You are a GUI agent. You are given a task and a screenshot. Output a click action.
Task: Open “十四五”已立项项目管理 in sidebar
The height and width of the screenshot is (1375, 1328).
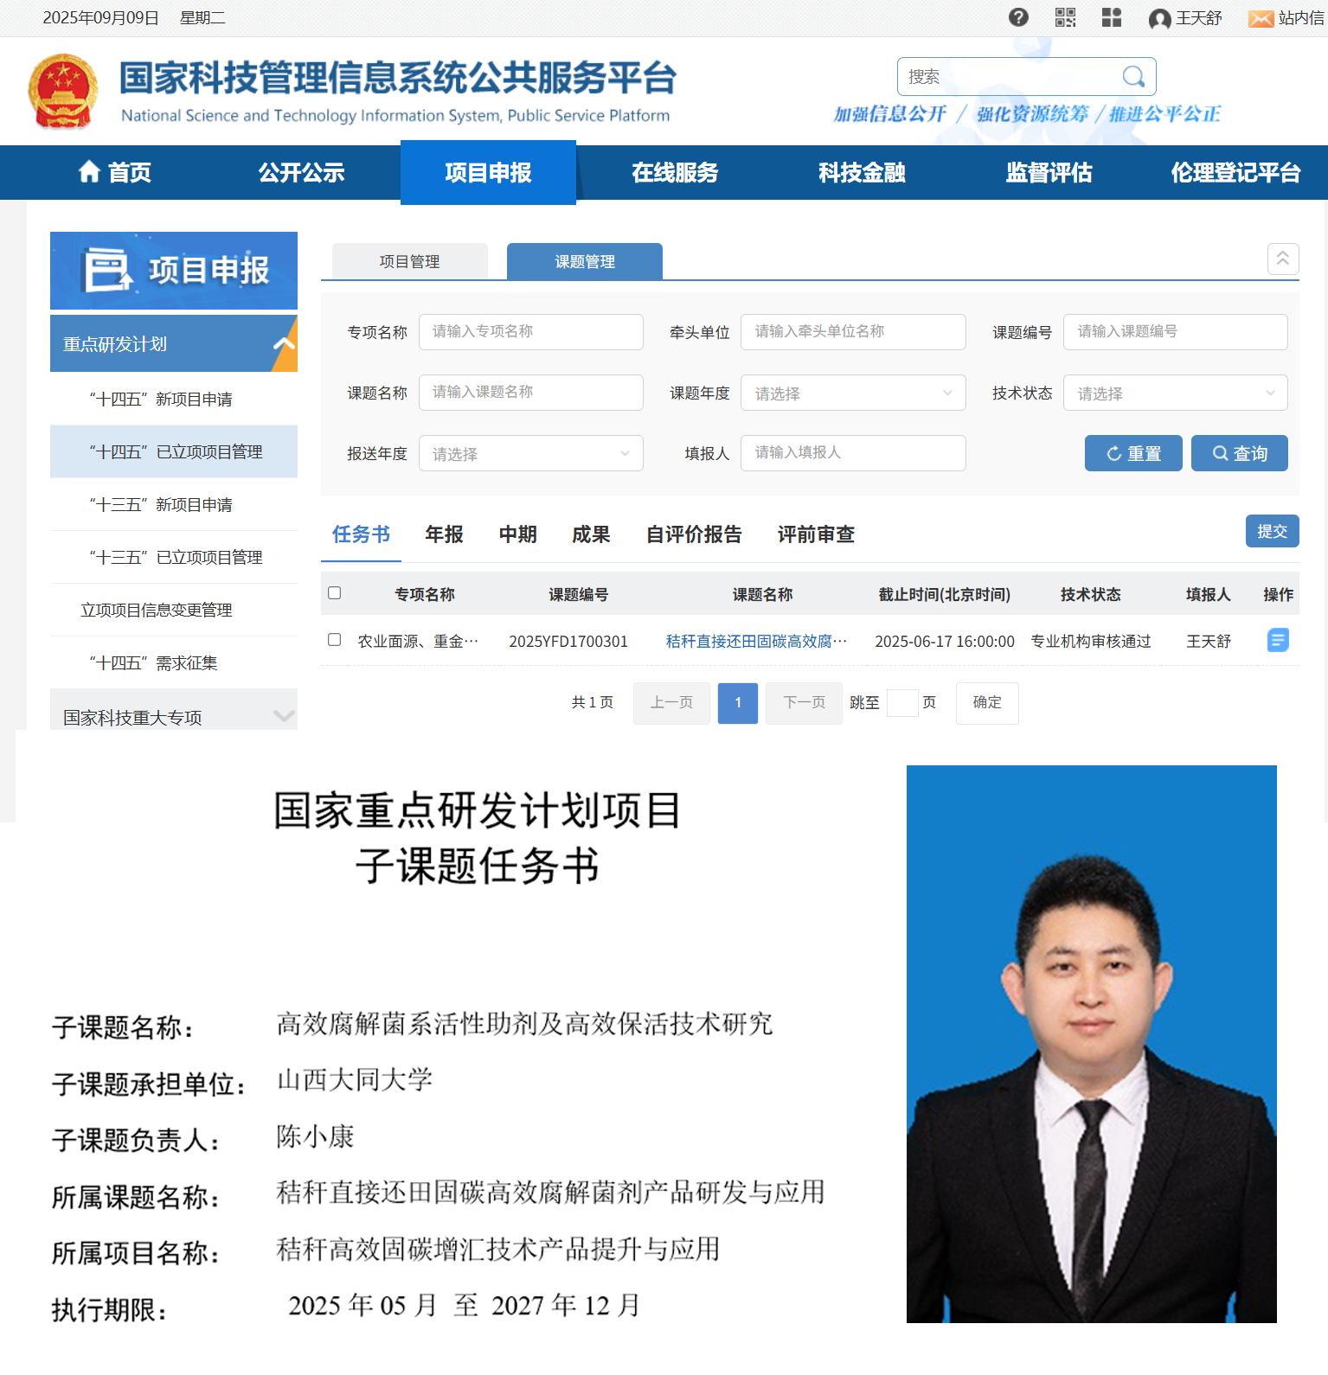click(174, 451)
